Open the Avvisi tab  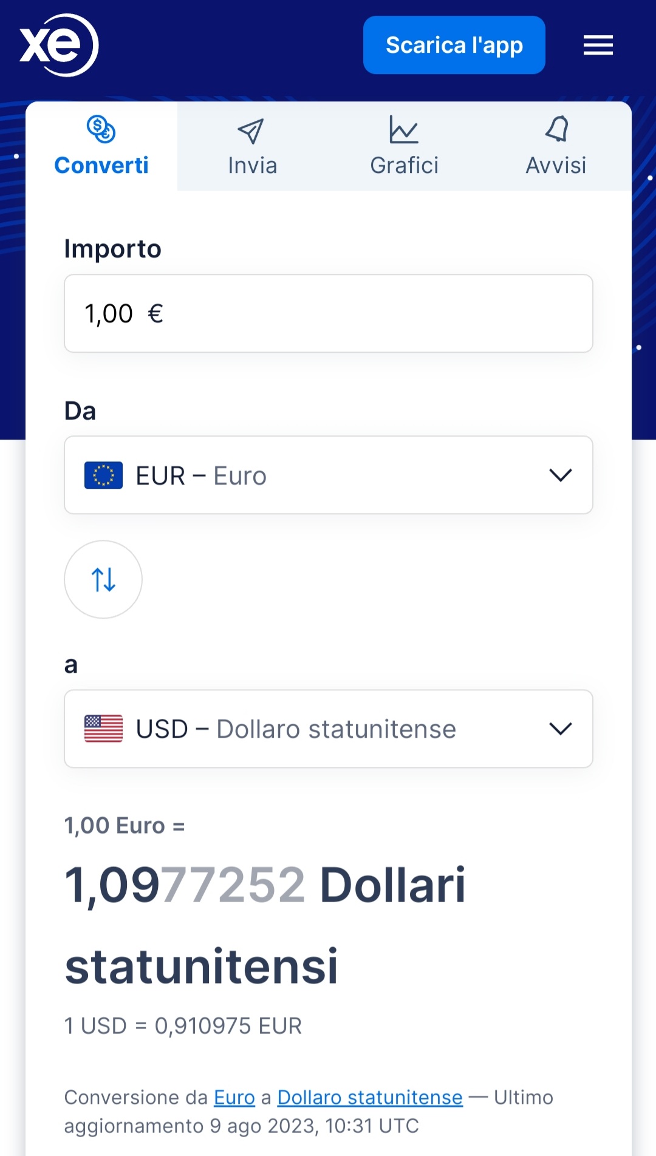(x=556, y=165)
